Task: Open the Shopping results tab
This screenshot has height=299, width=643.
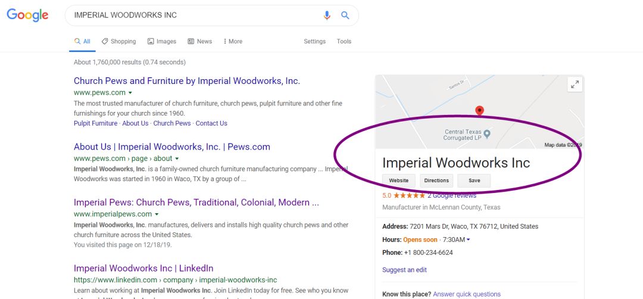Action: point(118,42)
